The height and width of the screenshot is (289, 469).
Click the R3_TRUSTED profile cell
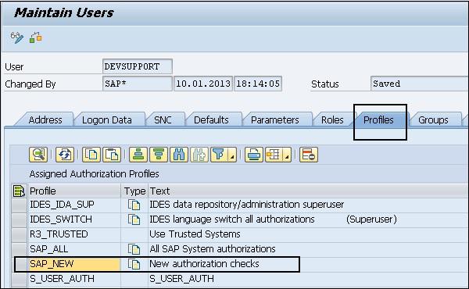[74, 234]
